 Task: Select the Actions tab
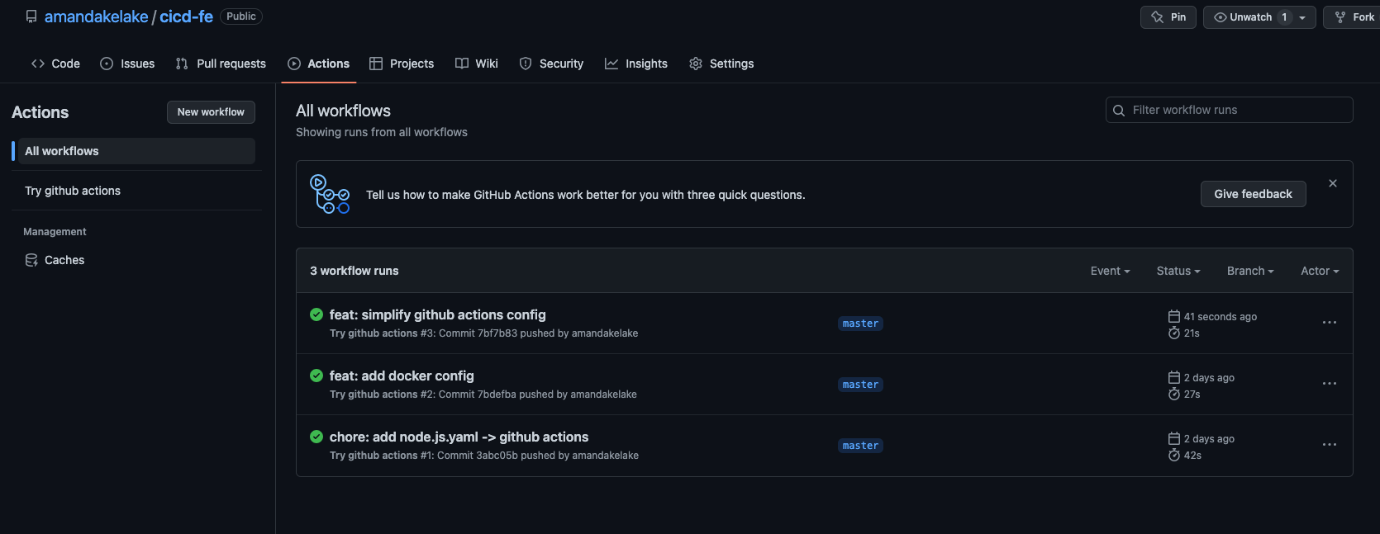[319, 64]
